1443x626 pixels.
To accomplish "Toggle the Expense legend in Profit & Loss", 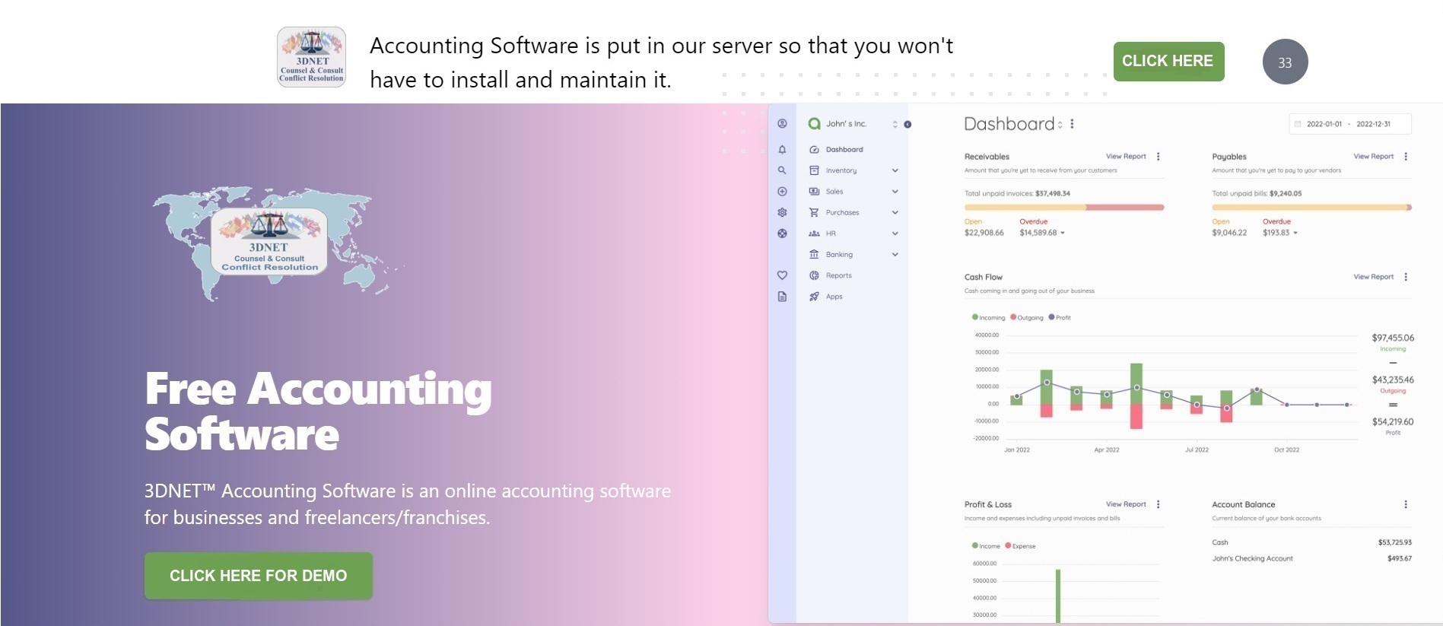I will pos(1020,545).
